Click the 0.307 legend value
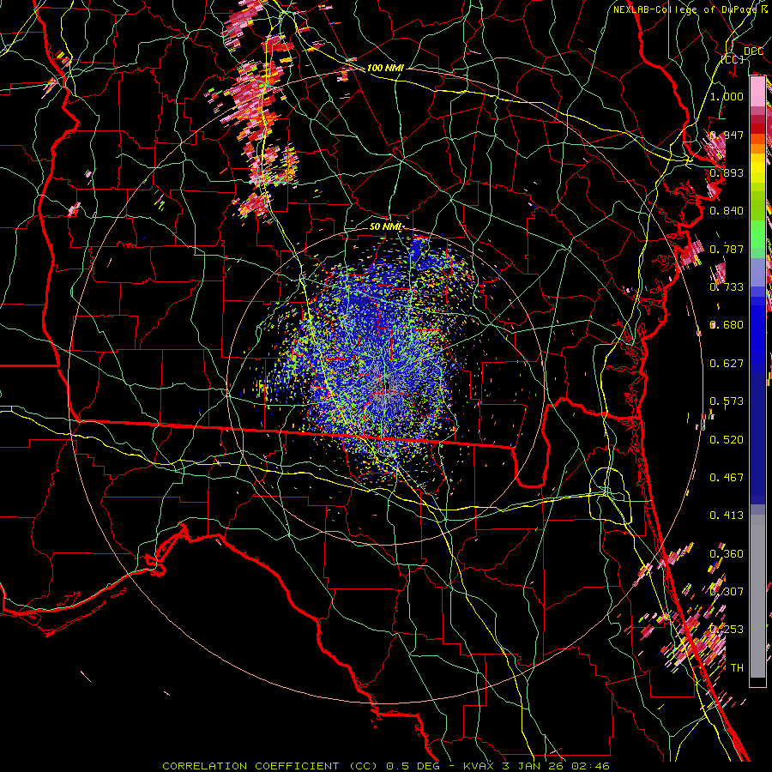The height and width of the screenshot is (772, 772). [x=727, y=591]
